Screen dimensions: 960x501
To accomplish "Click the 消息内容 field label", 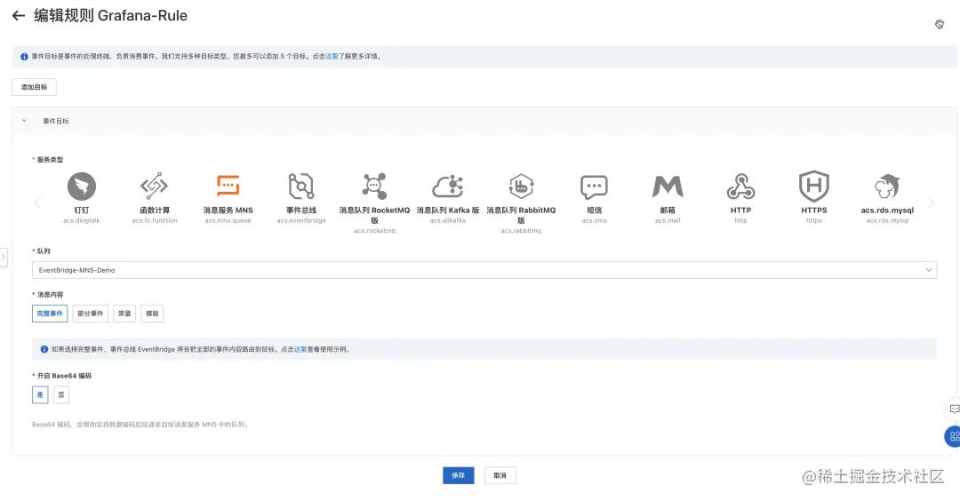I will tap(50, 295).
